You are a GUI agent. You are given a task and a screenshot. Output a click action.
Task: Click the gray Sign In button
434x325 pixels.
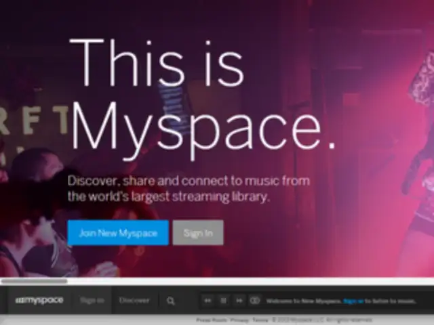coord(198,233)
